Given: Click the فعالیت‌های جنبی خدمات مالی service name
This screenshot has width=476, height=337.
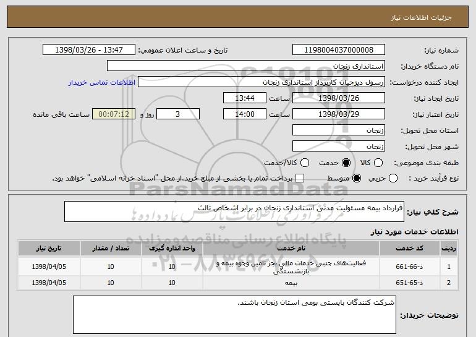Looking at the screenshot, I should click(x=291, y=267).
